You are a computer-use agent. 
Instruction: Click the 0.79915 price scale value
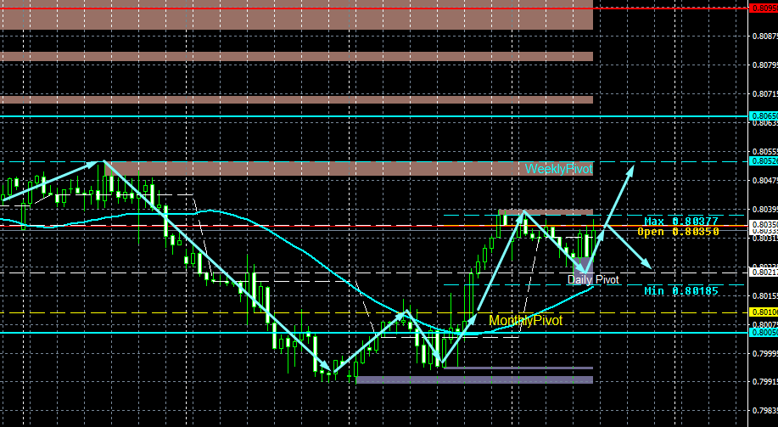pos(764,382)
